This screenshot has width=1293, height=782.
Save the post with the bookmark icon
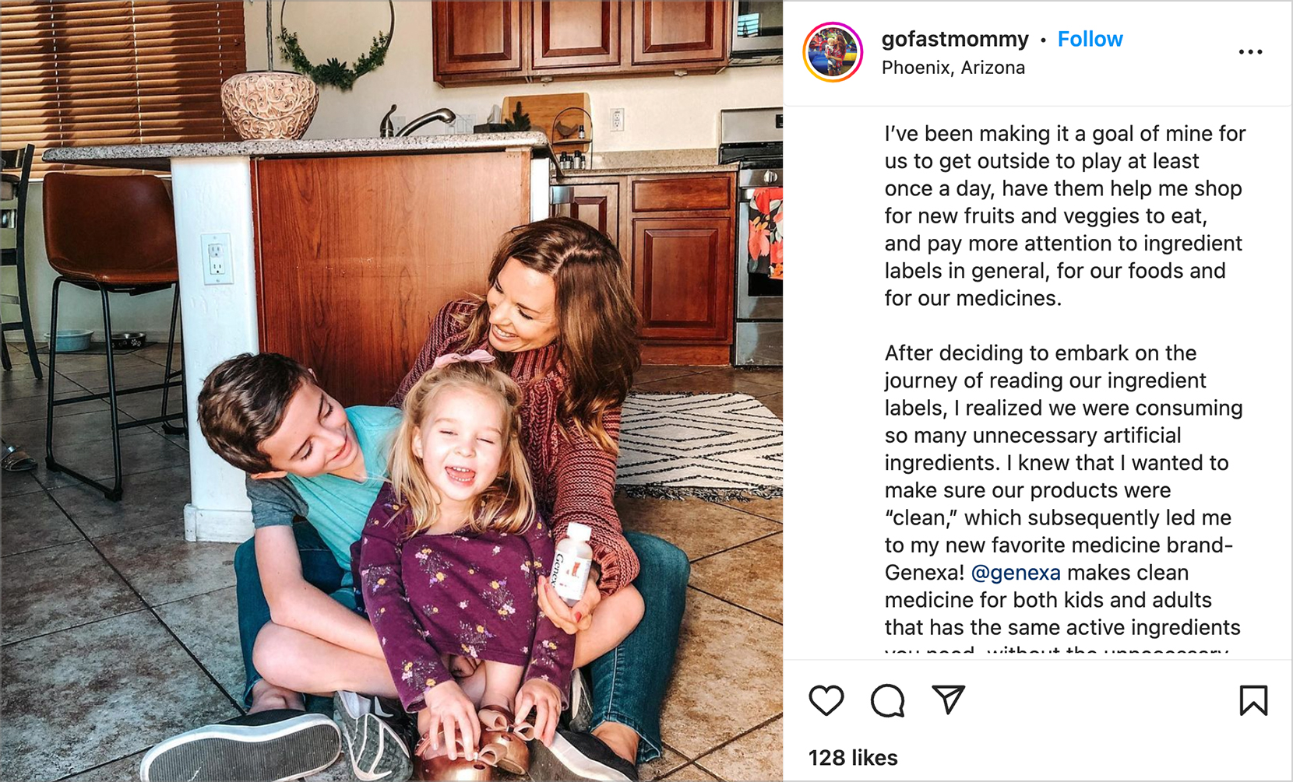[1253, 700]
